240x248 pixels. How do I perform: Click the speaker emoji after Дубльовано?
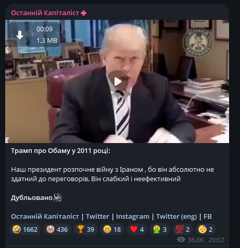58,197
